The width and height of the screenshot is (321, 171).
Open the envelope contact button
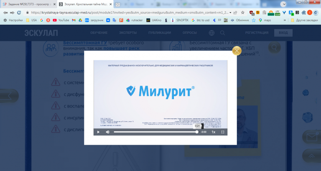311,137
